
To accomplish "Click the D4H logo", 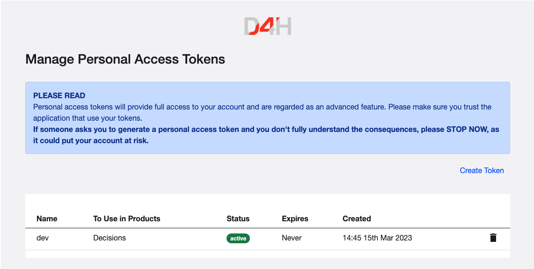I will [267, 26].
